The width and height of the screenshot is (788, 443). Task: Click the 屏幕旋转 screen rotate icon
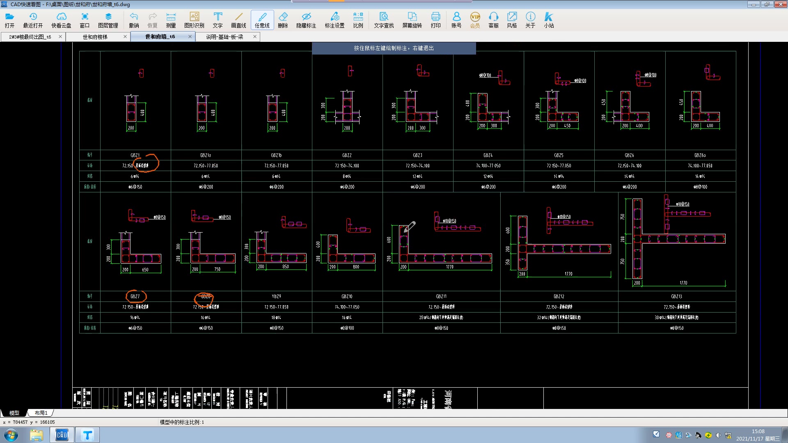[x=412, y=20]
